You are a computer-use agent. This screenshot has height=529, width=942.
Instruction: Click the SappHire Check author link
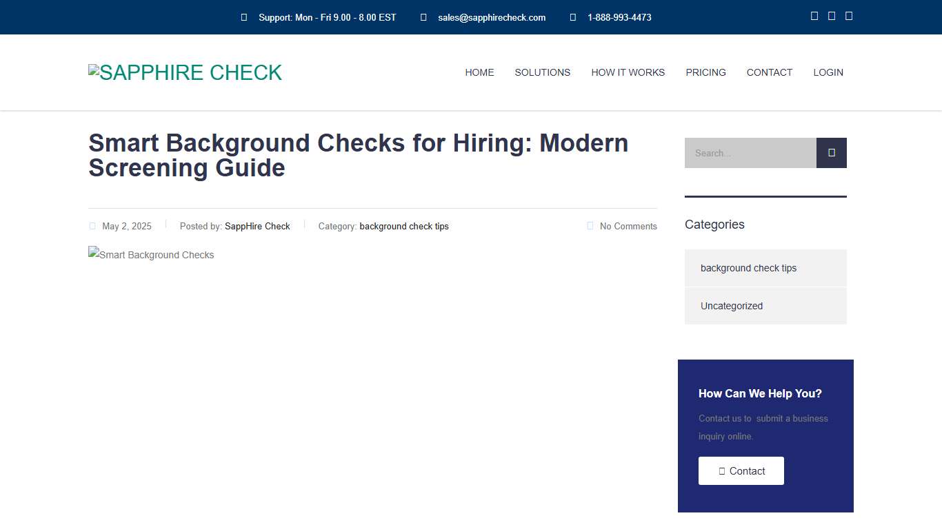tap(257, 226)
